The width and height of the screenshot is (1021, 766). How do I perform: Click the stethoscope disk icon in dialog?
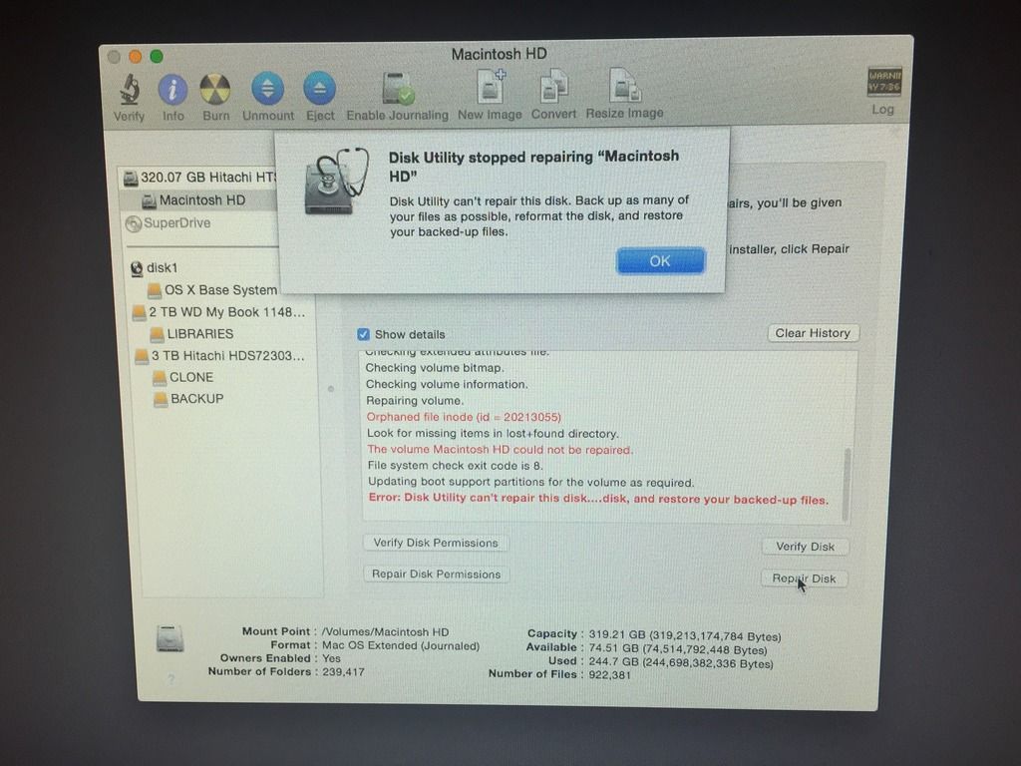pos(335,182)
